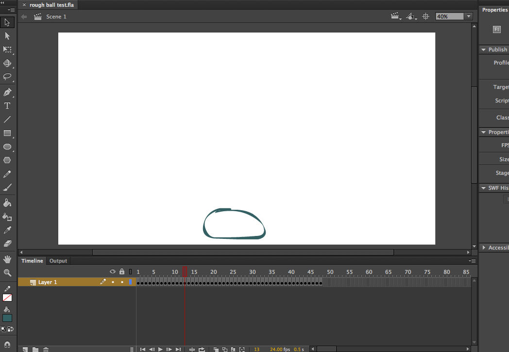
Task: Collapse the Publish section
Action: tap(483, 49)
